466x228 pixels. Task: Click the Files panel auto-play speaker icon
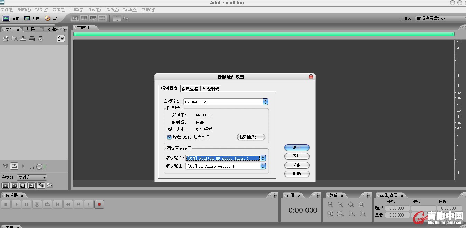coord(5,166)
